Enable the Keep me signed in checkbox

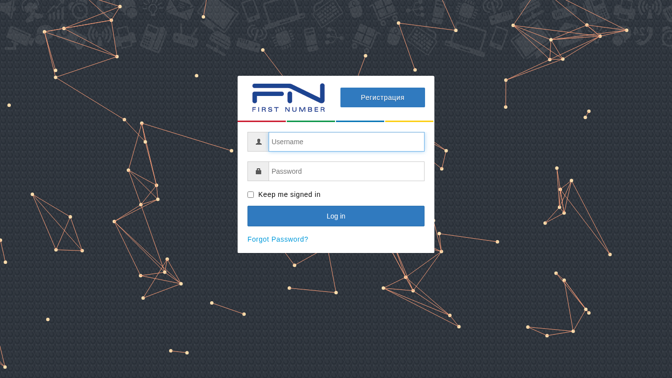coord(251,195)
